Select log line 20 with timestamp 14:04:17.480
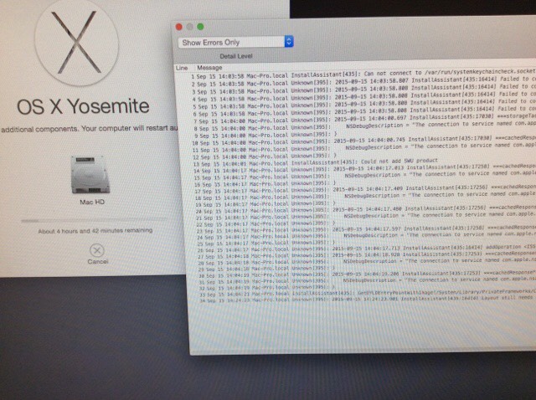 click(x=364, y=209)
